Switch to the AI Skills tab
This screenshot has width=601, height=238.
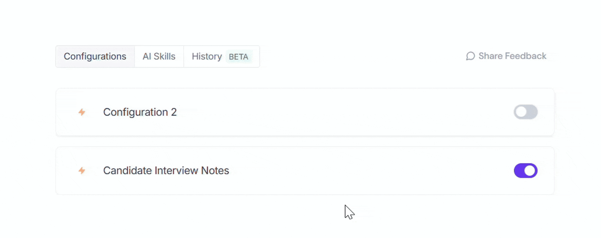[x=159, y=57]
